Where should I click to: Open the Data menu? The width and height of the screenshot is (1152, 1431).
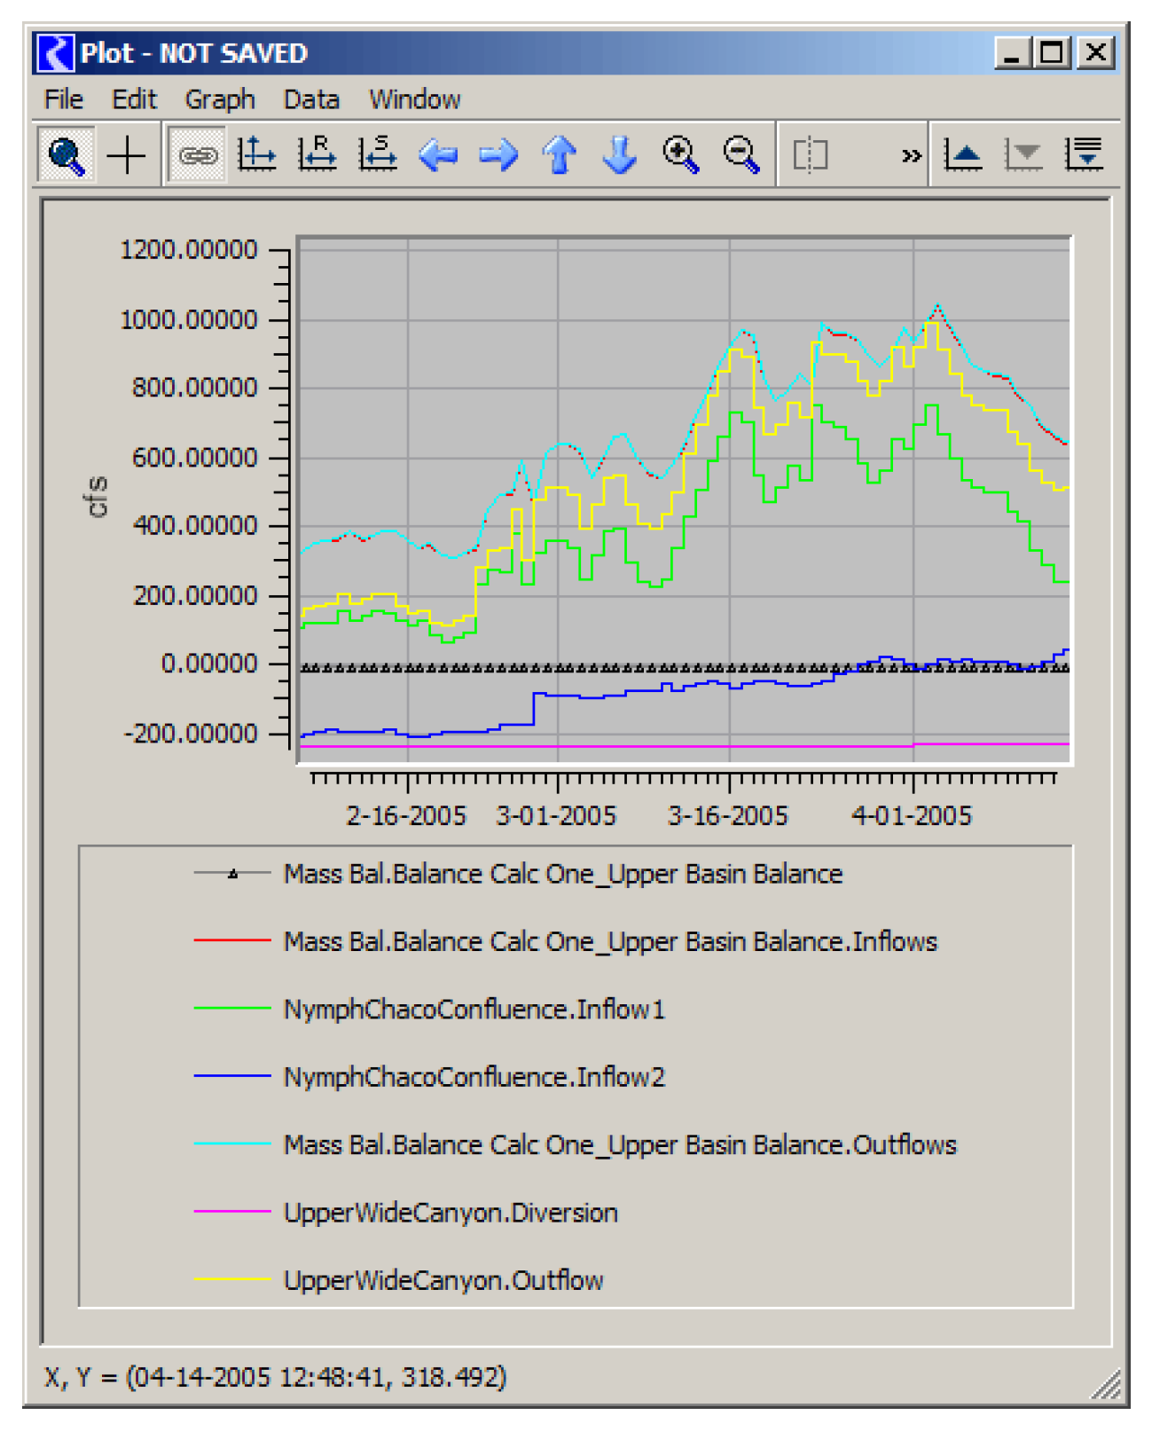click(311, 99)
